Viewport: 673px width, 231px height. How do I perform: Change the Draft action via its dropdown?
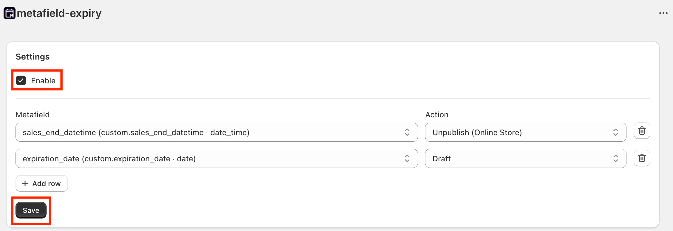[526, 158]
